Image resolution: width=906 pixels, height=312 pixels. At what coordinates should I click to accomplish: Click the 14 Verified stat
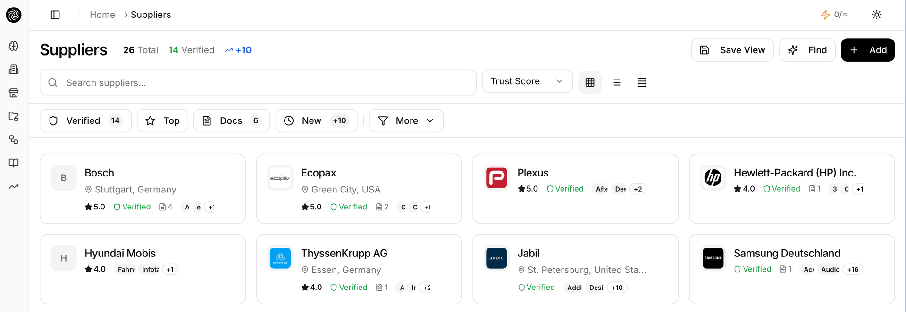click(x=192, y=50)
